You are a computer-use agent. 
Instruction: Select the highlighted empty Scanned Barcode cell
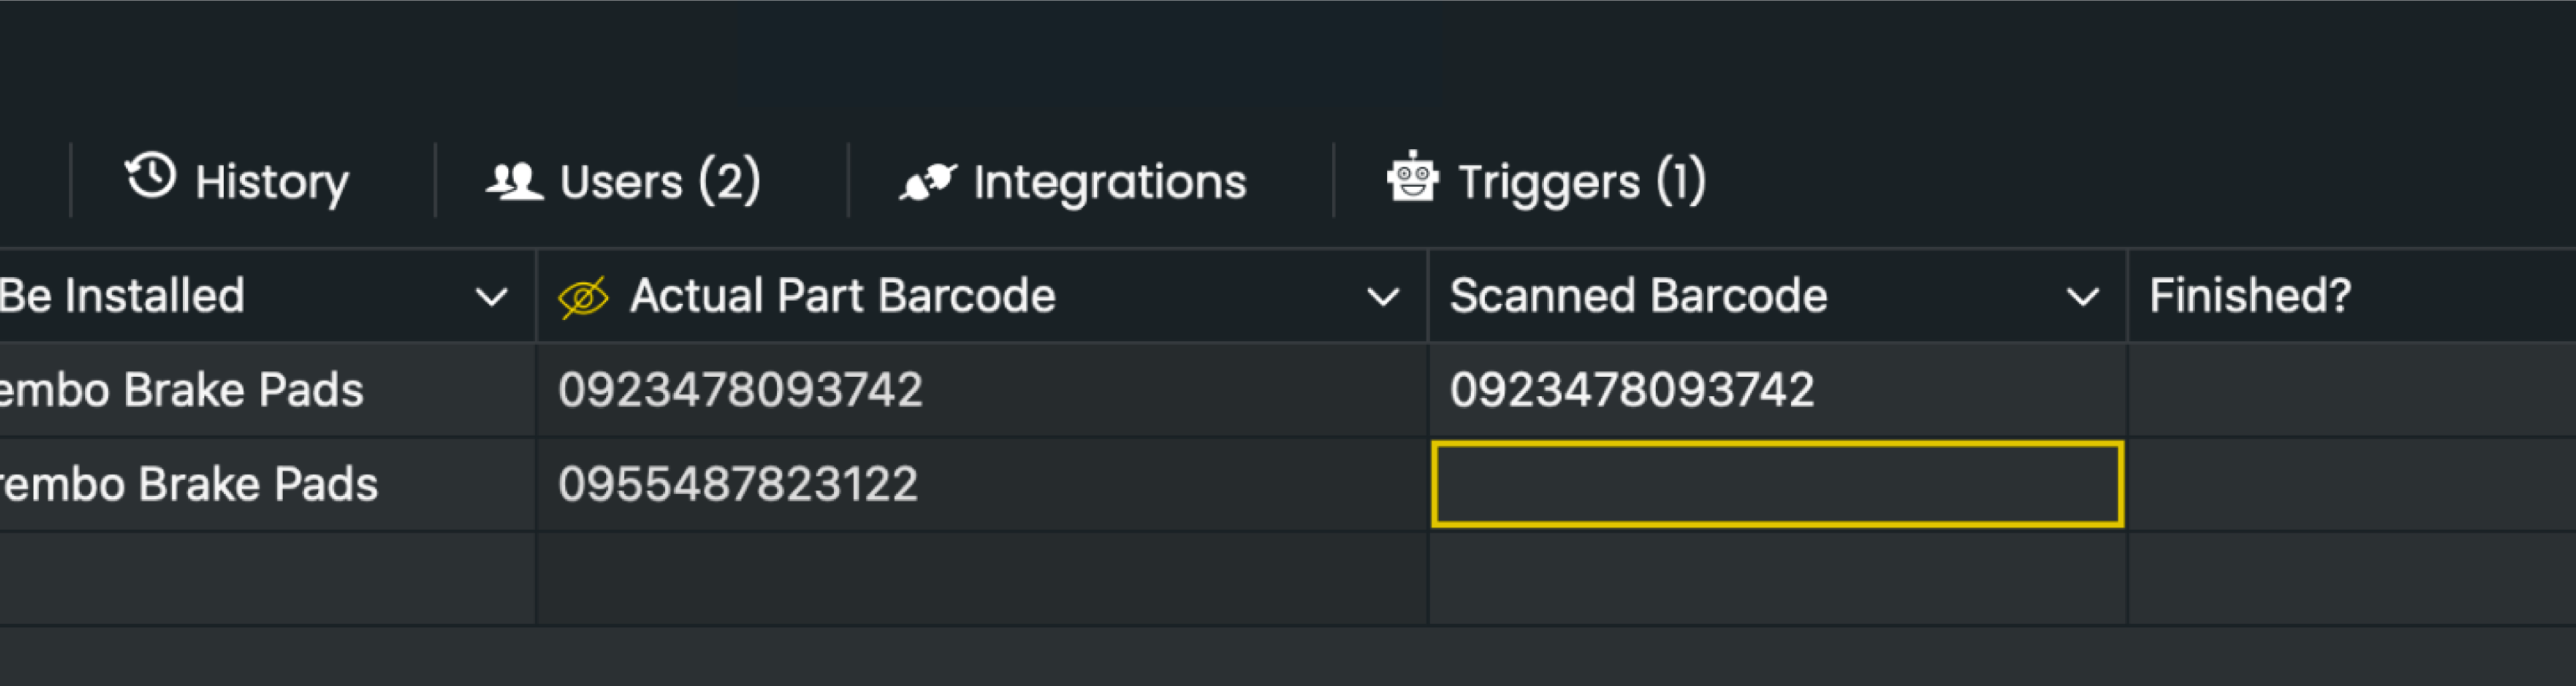point(1777,485)
